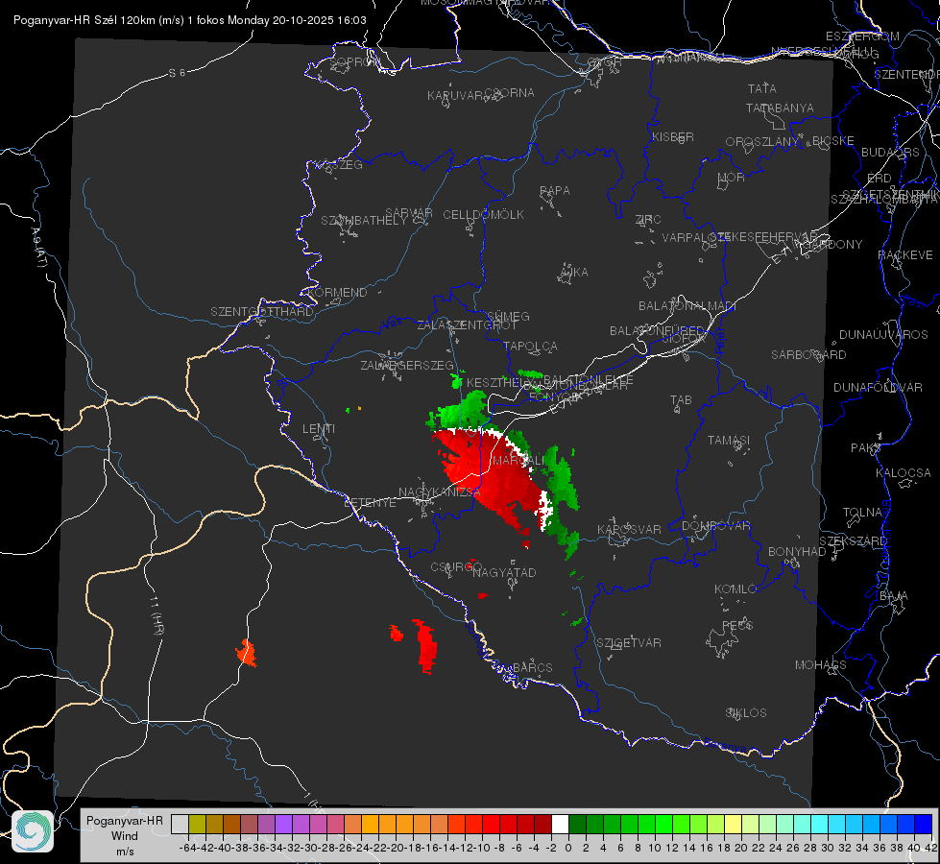The width and height of the screenshot is (940, 864).
Task: Click the legend word Wind
Action: pos(125,836)
